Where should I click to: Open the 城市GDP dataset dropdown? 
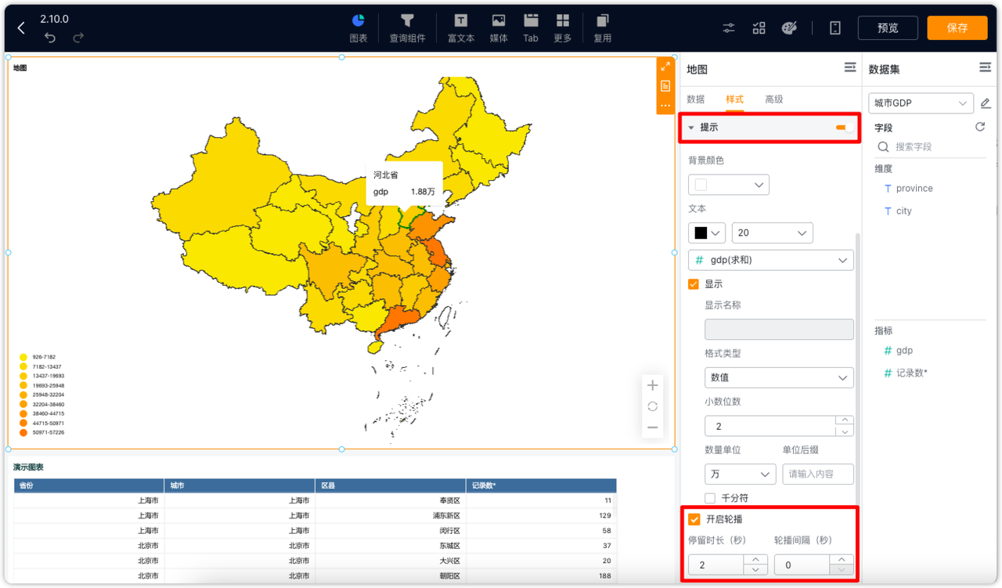coord(921,103)
